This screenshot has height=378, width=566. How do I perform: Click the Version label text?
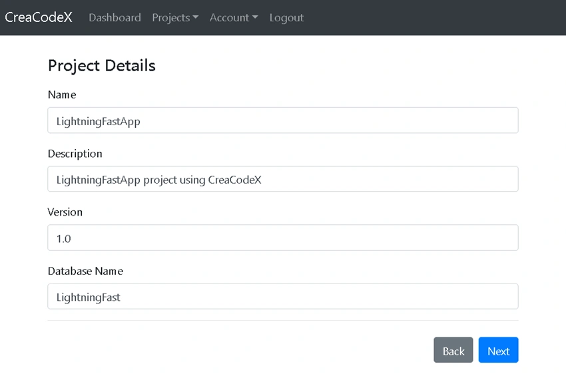65,212
